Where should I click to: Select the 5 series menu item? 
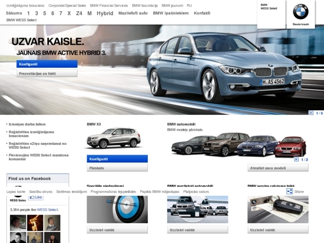(45, 14)
